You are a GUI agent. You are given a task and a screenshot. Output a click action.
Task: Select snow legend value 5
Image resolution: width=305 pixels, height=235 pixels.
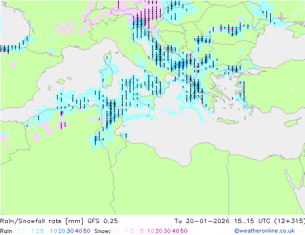(x=142, y=231)
